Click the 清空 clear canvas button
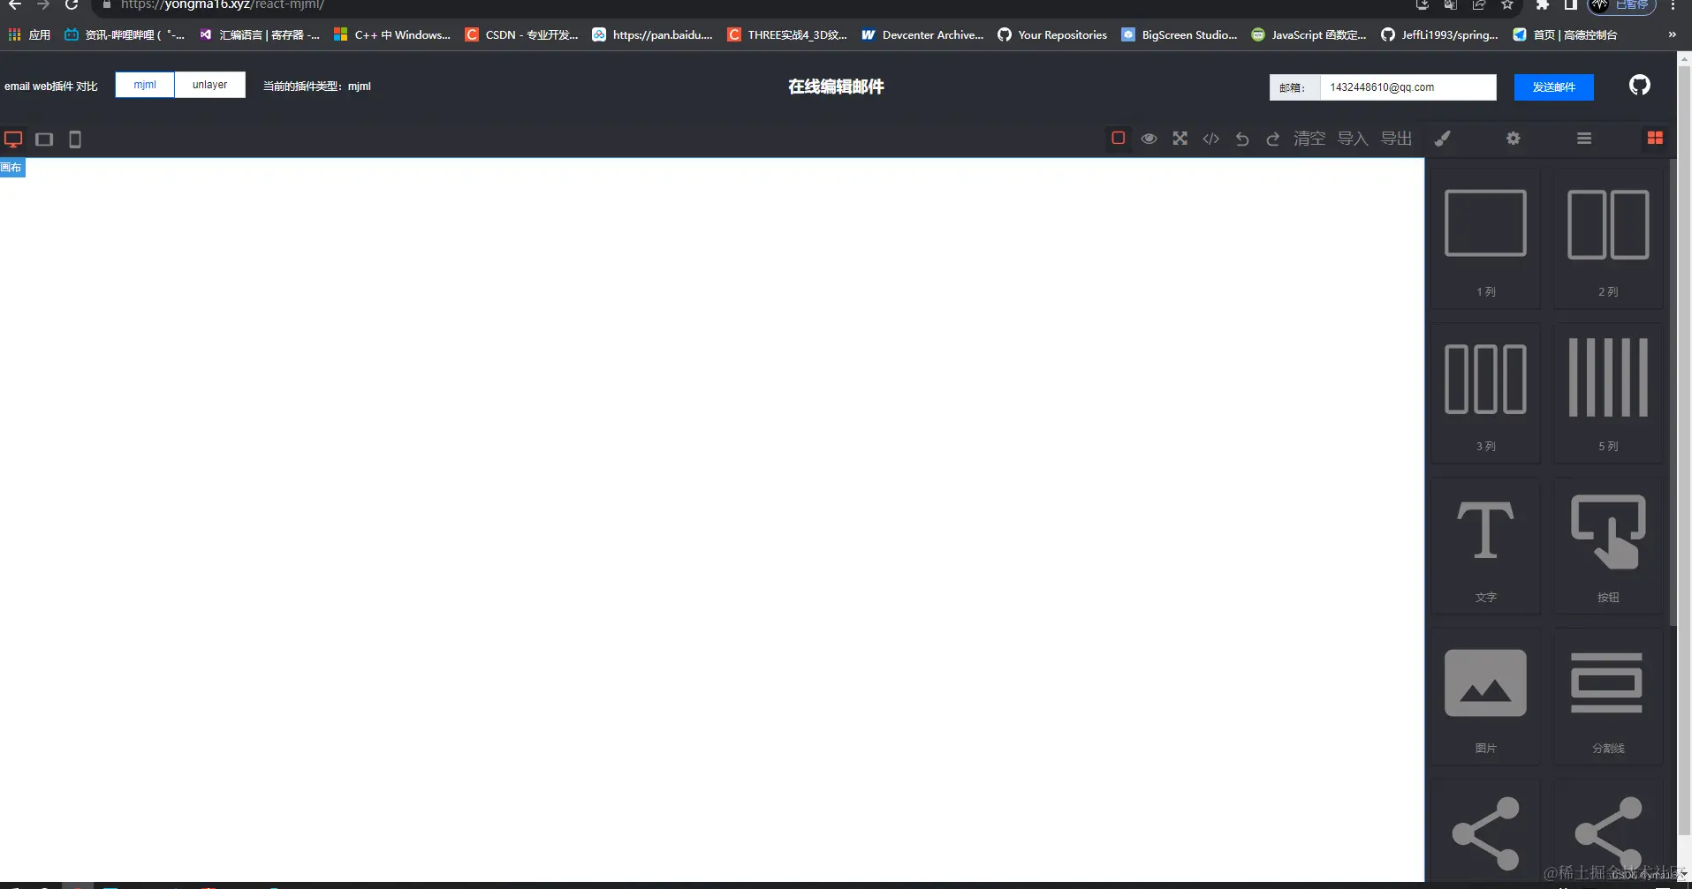1692x889 pixels. (1309, 139)
